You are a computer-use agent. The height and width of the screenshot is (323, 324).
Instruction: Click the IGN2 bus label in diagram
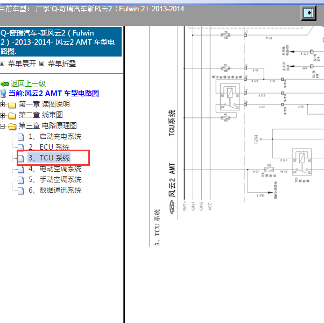(x=201, y=206)
